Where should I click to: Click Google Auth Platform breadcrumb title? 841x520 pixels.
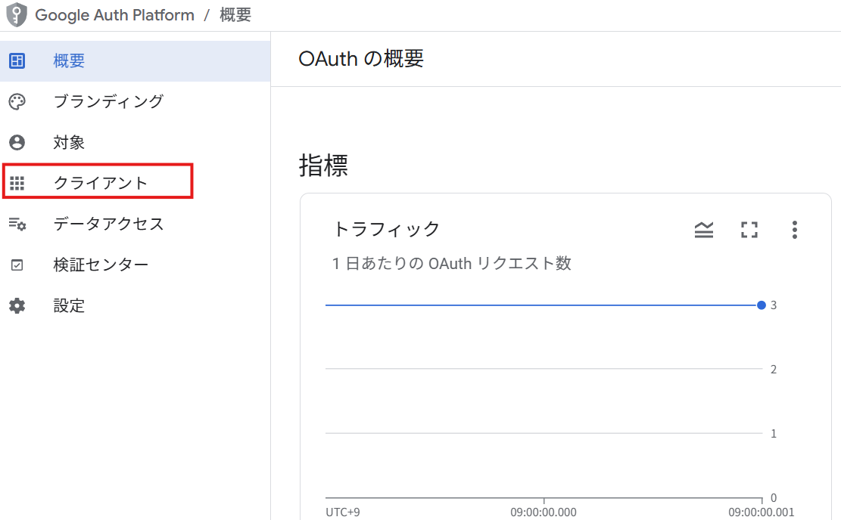[x=115, y=15]
